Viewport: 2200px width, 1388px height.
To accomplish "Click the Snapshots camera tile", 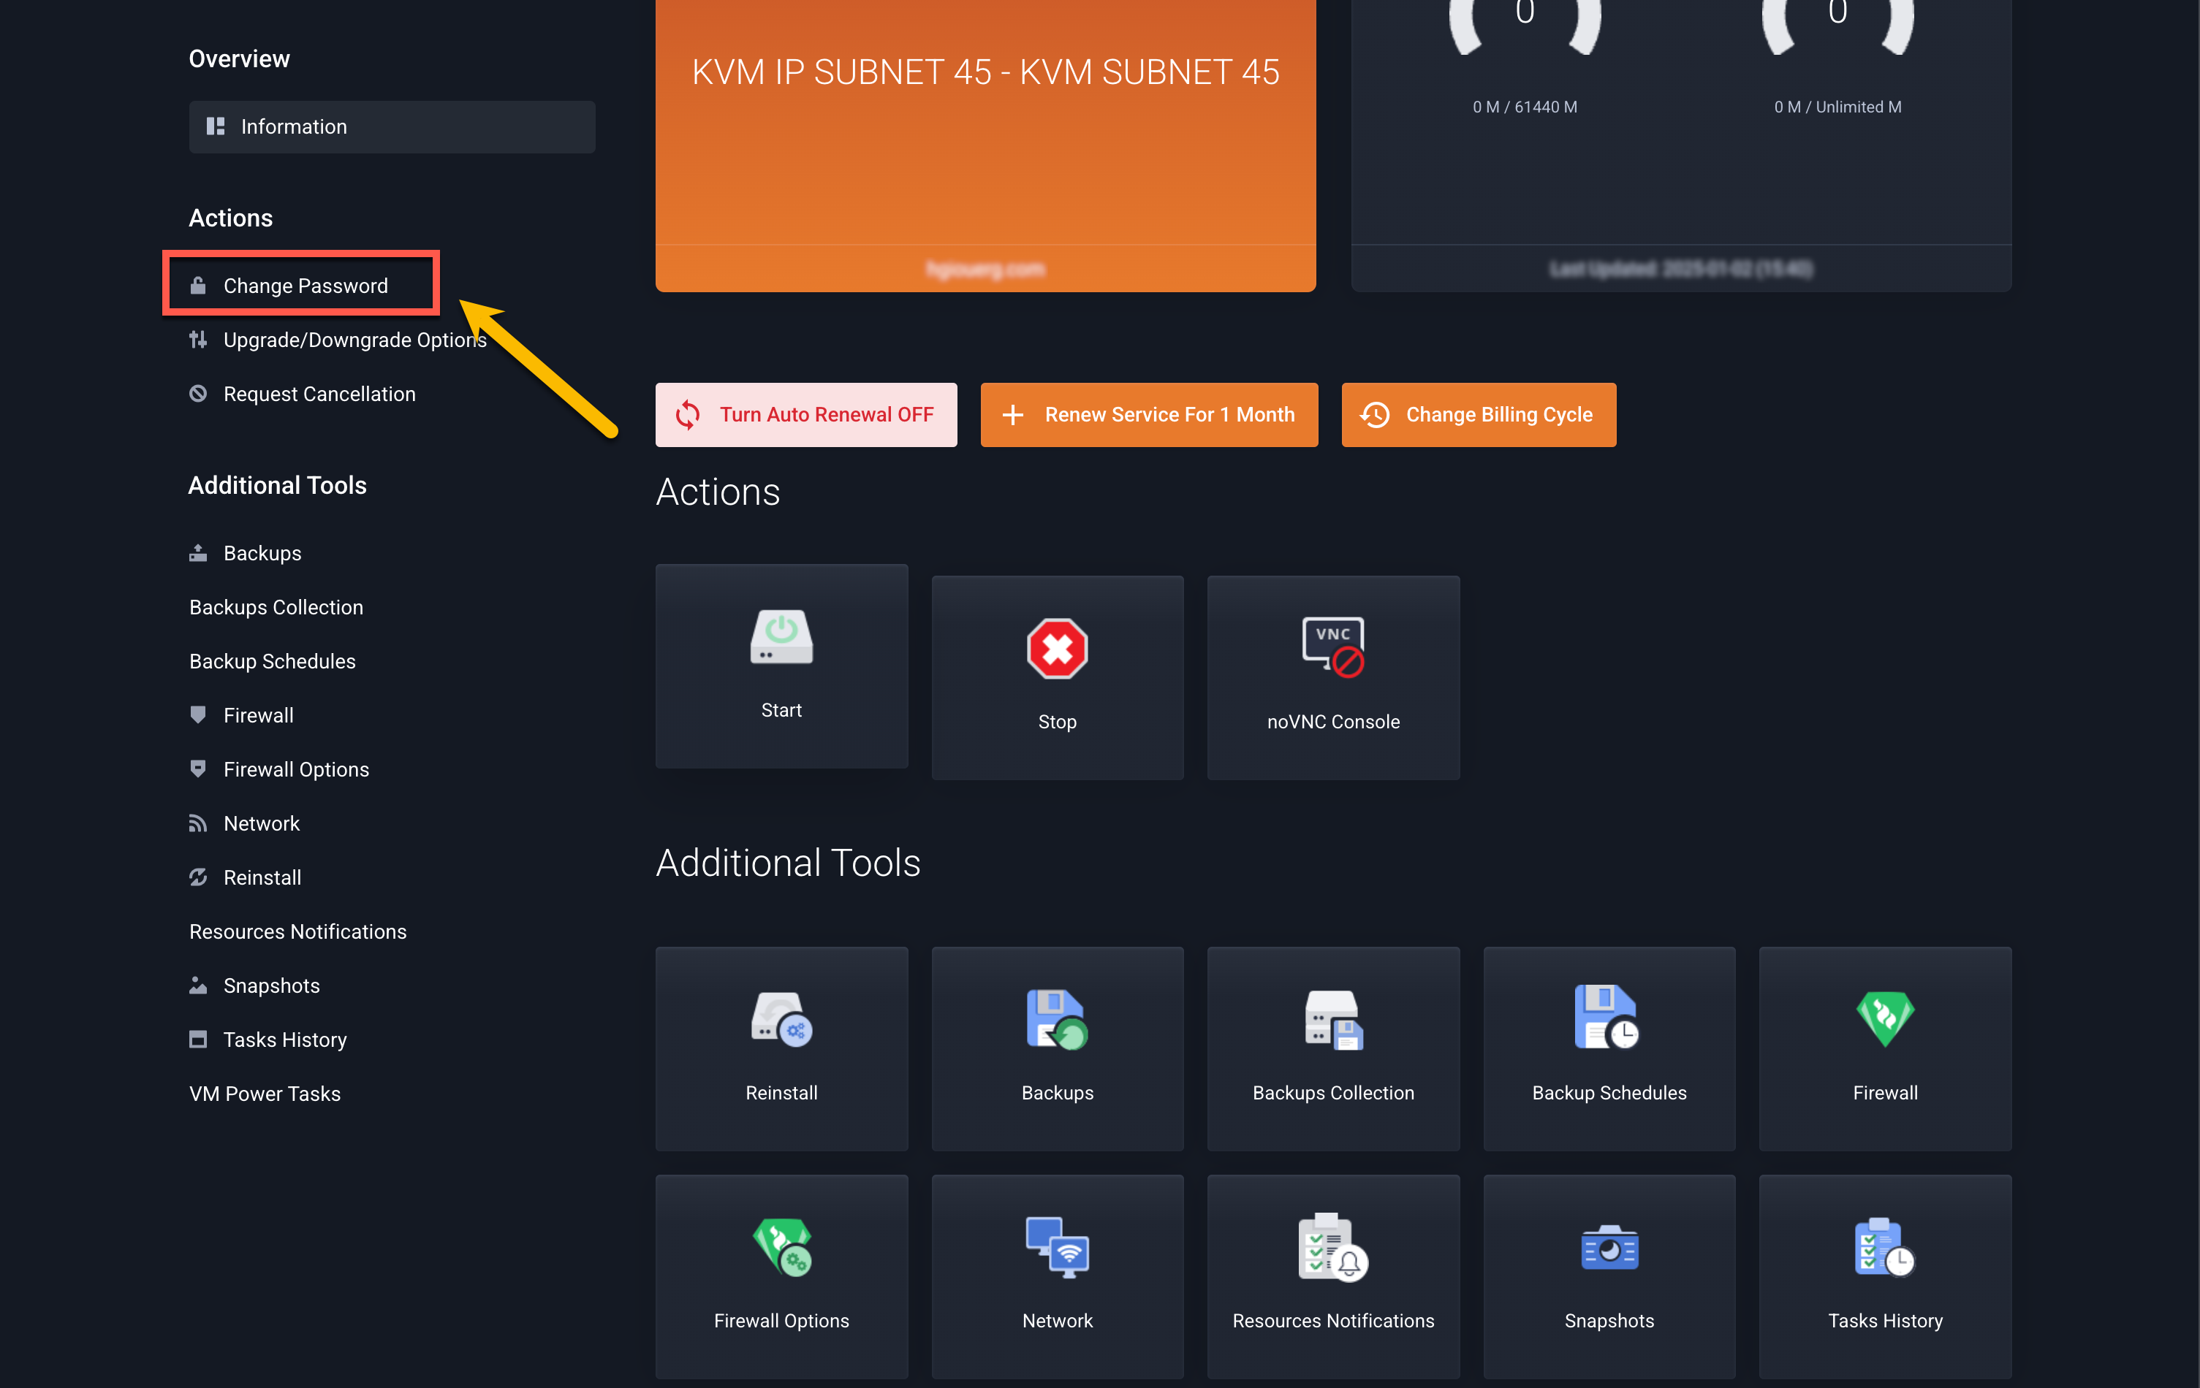I will [x=1609, y=1275].
